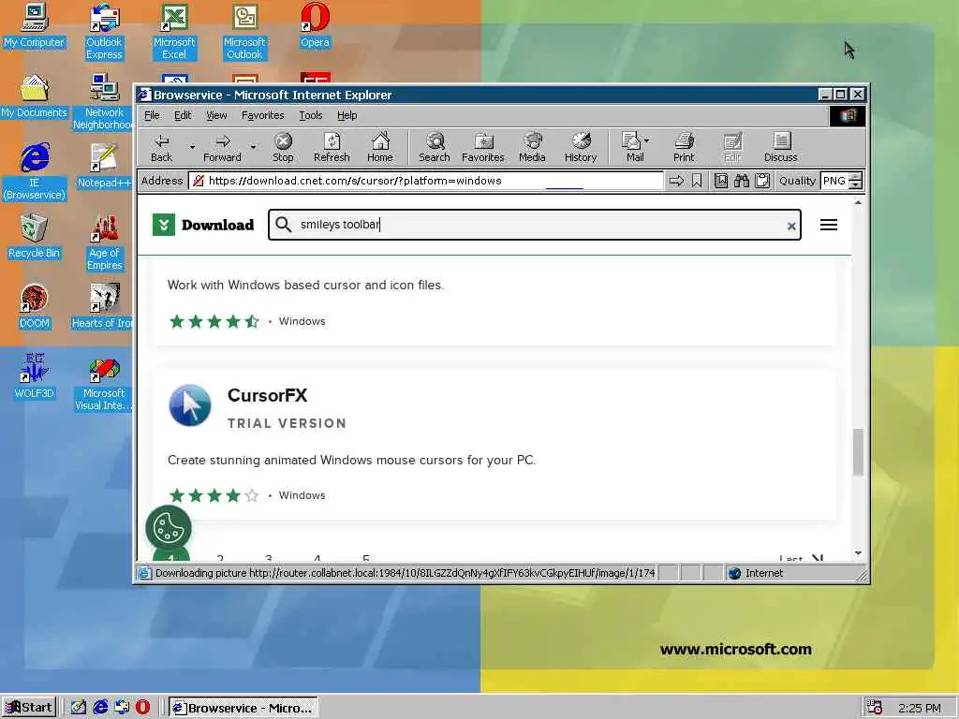The height and width of the screenshot is (719, 959).
Task: Open the Tools menu
Action: 311,115
